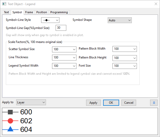This screenshot has height=137, width=160.
Task: Expand Line Thickness combo box
Action: 64,57
